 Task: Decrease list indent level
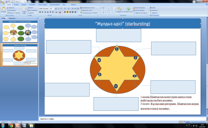[x=72, y=9]
